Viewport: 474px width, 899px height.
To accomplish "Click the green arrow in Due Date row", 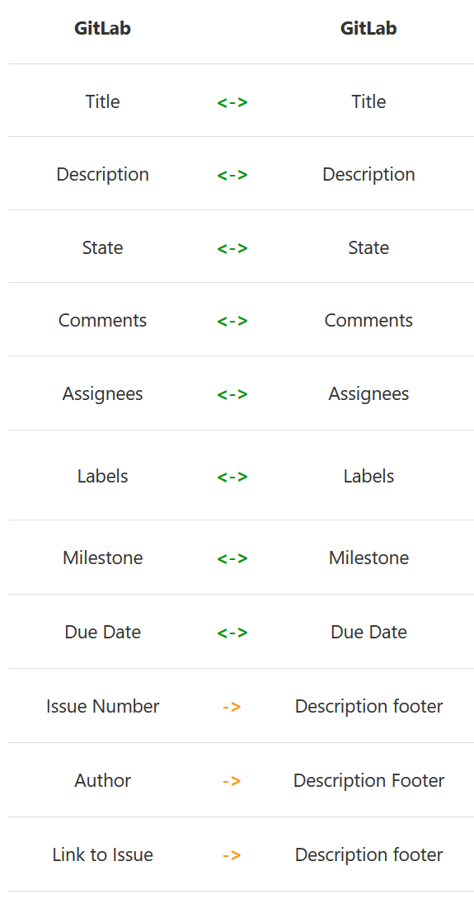I will point(232,633).
